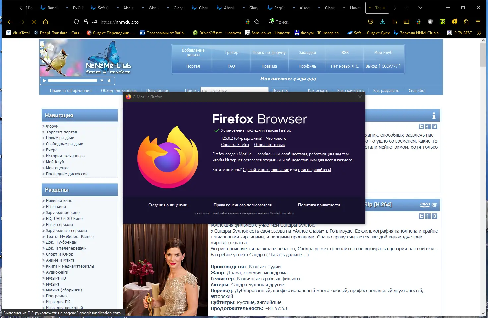Open Новинки кино in Разделы sidebar

pos(59,201)
